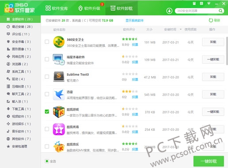228x168 pixels.
Task: Select 音乐软件 category in sidebar
Action: pyautogui.click(x=20, y=131)
